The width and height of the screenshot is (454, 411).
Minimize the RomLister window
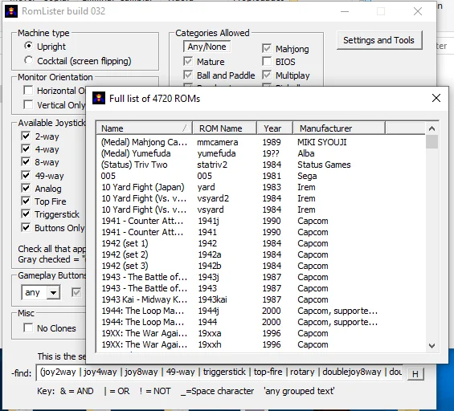coord(345,11)
